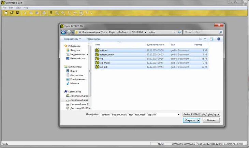Click the Help question mark toolbar icon
Screen dimensions: 249x148
[x=51, y=13]
